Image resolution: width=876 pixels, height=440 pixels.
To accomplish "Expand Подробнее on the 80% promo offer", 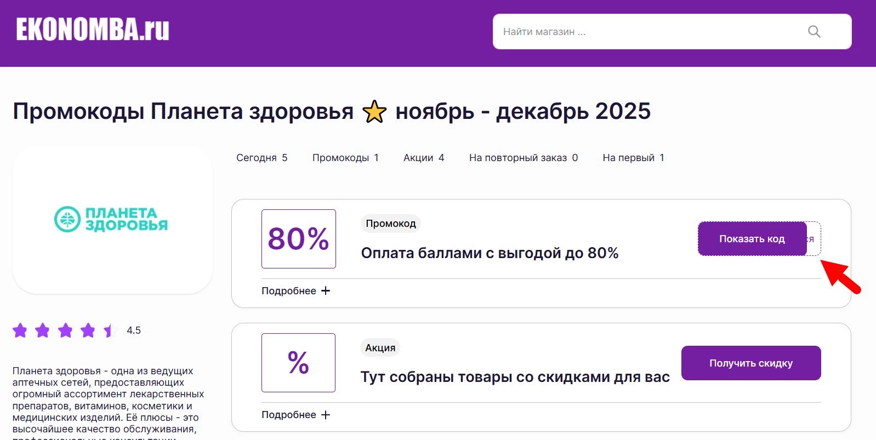I will pos(290,290).
